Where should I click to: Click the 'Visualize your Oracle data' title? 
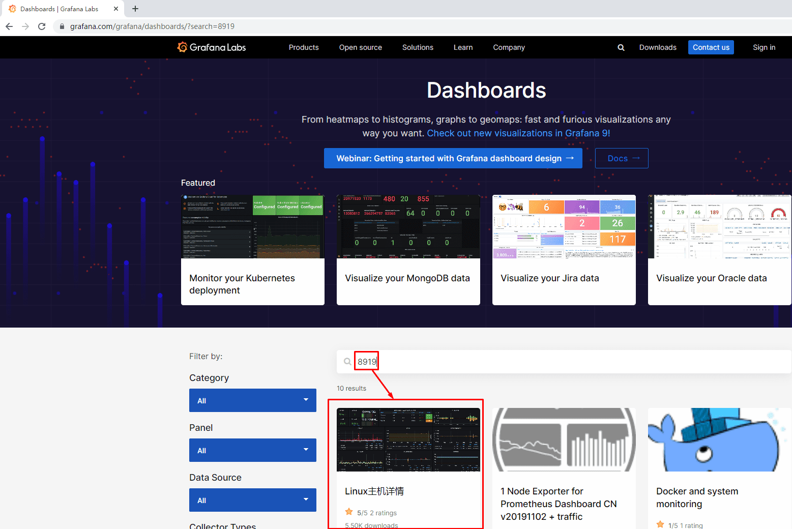712,278
